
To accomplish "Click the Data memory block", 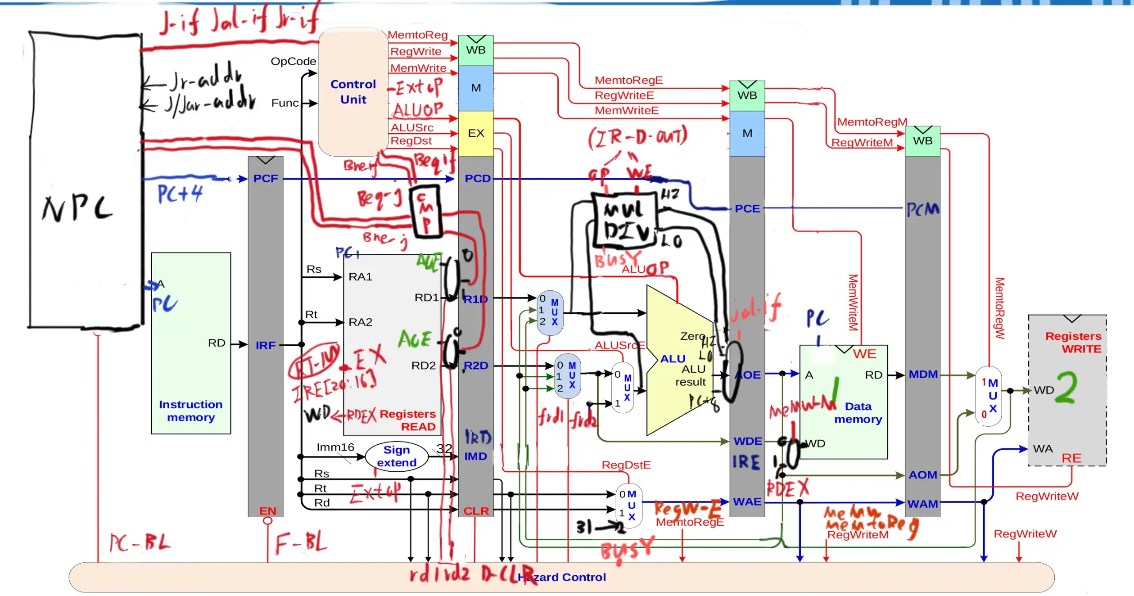I will (x=844, y=402).
